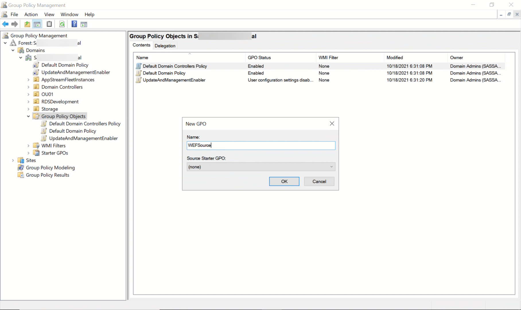
Task: Expand the Domain Controllers node
Action: click(28, 87)
